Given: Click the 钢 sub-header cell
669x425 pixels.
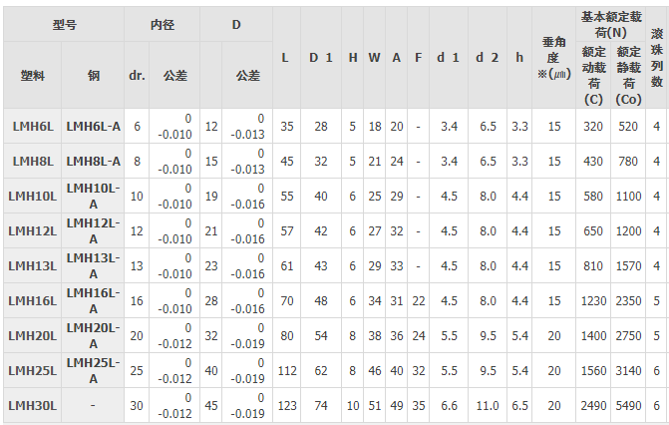Looking at the screenshot, I should [x=93, y=75].
